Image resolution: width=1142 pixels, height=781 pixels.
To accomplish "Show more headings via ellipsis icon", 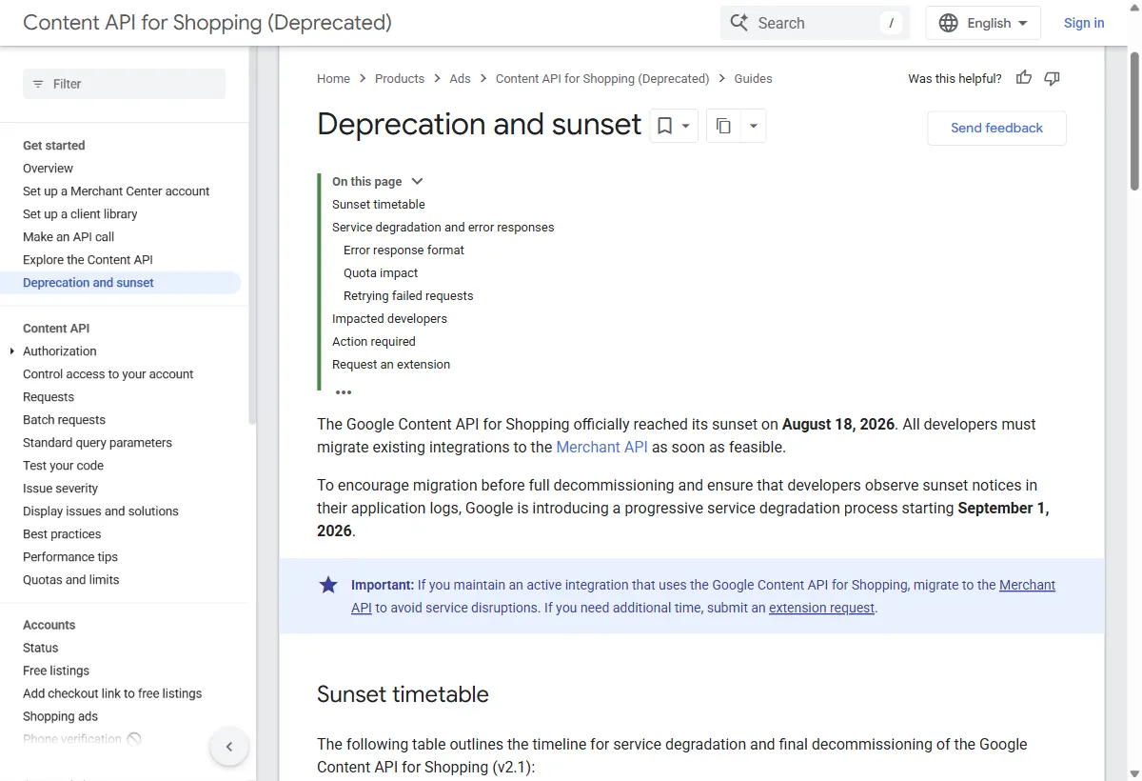I will tap(344, 391).
